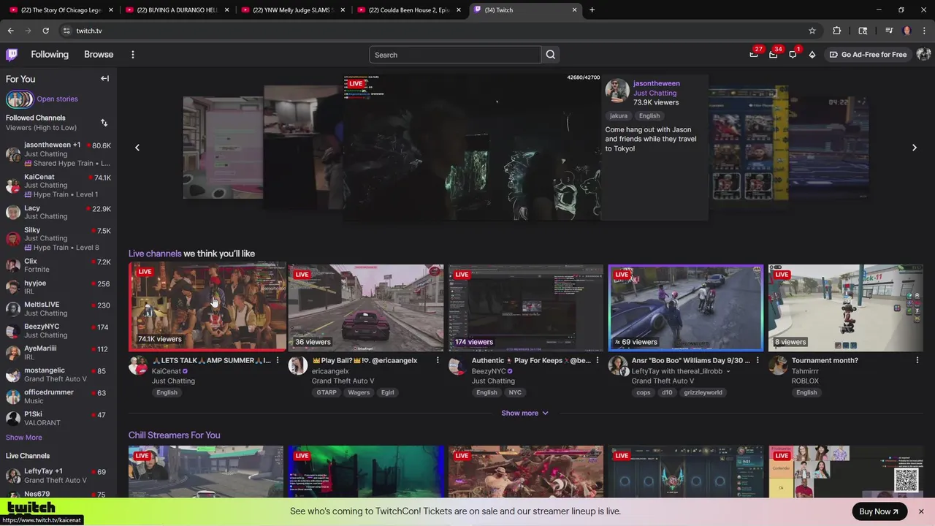935x526 pixels.
Task: Open Chrome profile avatar
Action: (x=907, y=31)
